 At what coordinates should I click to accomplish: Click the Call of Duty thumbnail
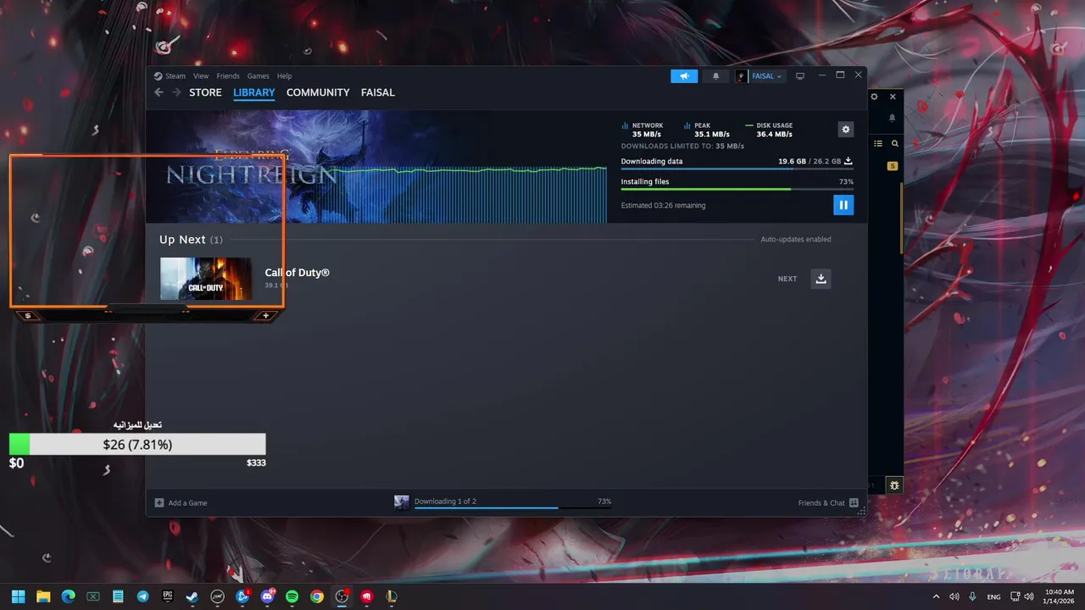tap(206, 279)
